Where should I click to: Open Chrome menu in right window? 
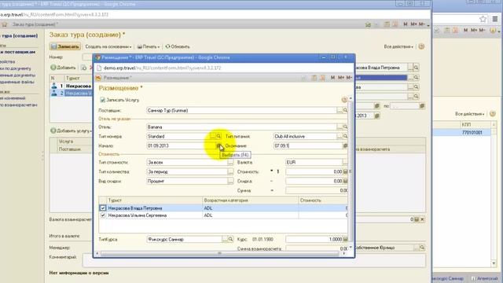point(495,19)
